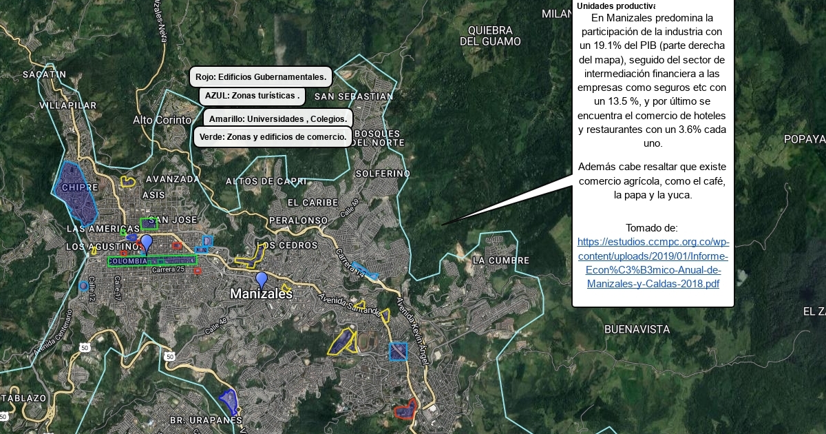This screenshot has height=434, width=826.
Task: Click the 'Rojo: Edificios Gubernamentales' legend label
Action: coord(261,76)
